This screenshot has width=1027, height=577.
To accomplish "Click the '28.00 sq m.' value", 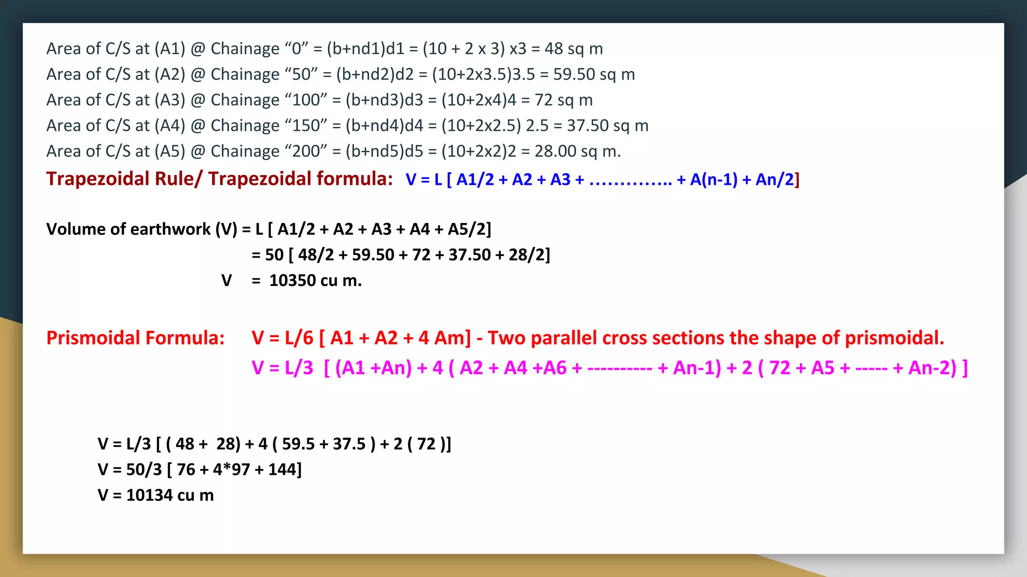I will click(x=577, y=151).
